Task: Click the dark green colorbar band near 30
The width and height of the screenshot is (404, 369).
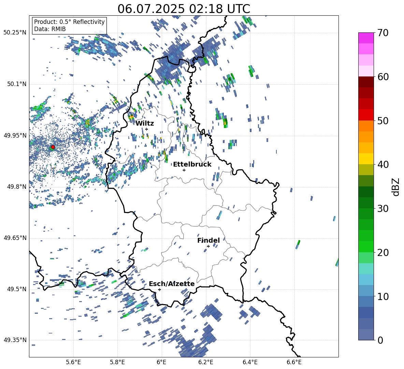Action: [366, 202]
